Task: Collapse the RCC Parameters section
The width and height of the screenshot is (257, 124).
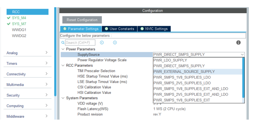Action: pos(63,65)
